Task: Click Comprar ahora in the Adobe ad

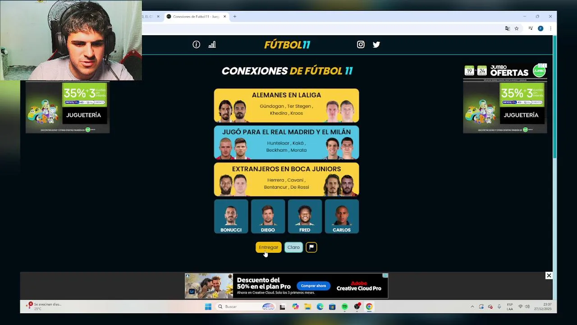Action: tap(313, 286)
